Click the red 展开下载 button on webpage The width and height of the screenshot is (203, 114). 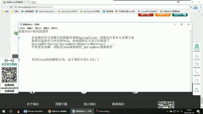(x=146, y=15)
